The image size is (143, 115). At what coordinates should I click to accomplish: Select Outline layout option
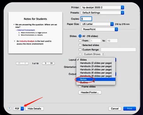[96, 82]
